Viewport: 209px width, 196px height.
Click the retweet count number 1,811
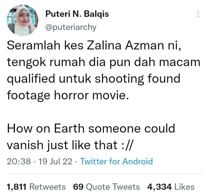[17, 187]
